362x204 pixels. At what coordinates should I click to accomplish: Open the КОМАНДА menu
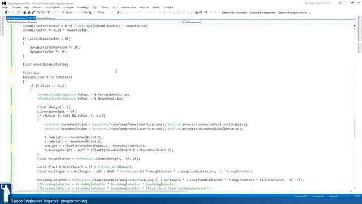(x=83, y=7)
